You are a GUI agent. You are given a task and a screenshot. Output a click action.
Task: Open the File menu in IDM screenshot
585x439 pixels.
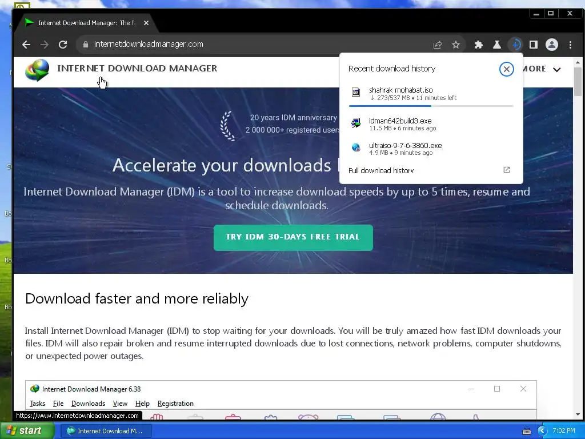[x=58, y=404]
